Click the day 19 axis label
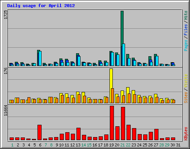The width and height of the screenshot is (190, 149). [x=111, y=145]
